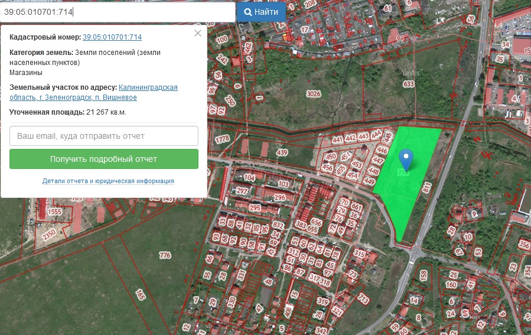531x335 pixels.
Task: Click parcel labeled 165
Action: click(141, 294)
